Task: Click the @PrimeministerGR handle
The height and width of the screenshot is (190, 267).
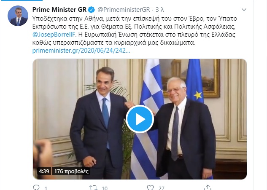Action: tap(124, 10)
